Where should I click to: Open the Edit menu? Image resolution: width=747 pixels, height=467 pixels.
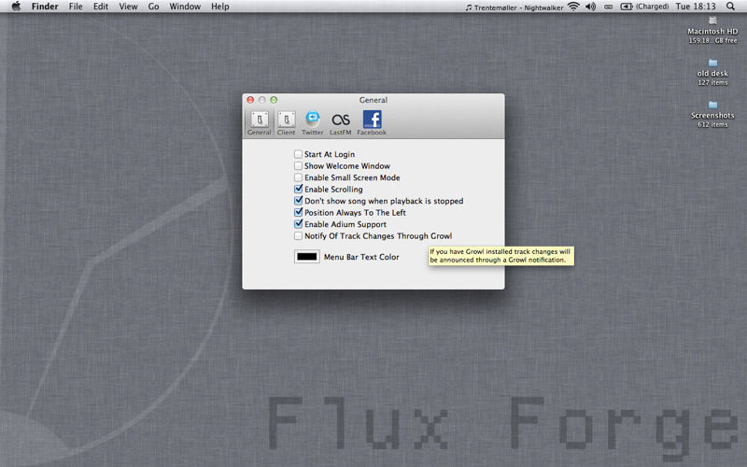tap(101, 7)
